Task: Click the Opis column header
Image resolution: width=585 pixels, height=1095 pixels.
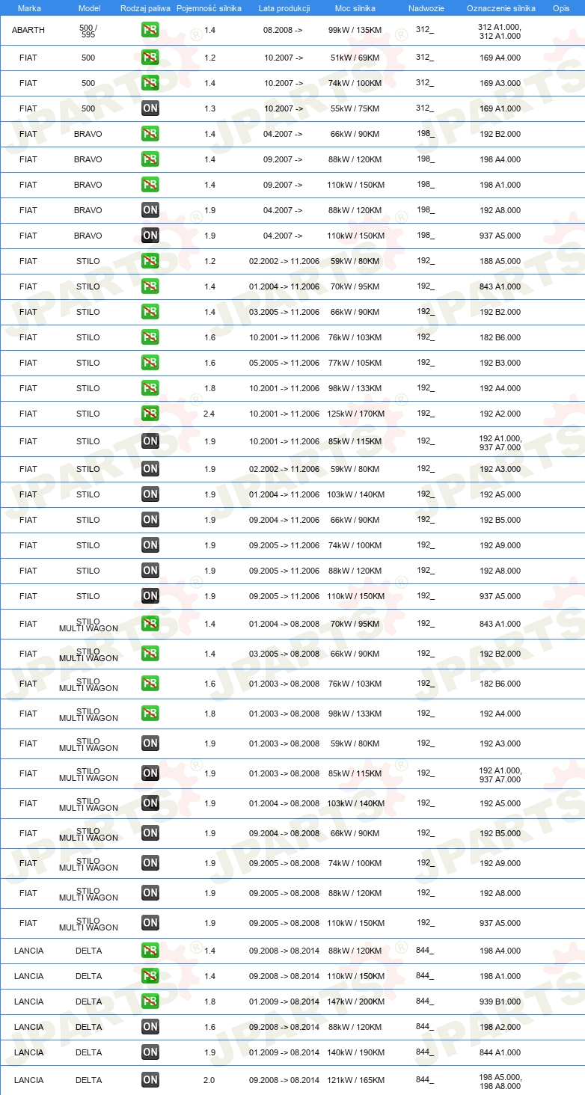Action: point(560,8)
